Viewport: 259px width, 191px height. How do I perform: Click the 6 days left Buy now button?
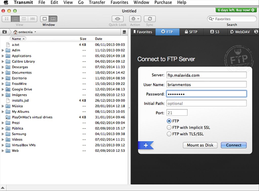tap(236, 10)
